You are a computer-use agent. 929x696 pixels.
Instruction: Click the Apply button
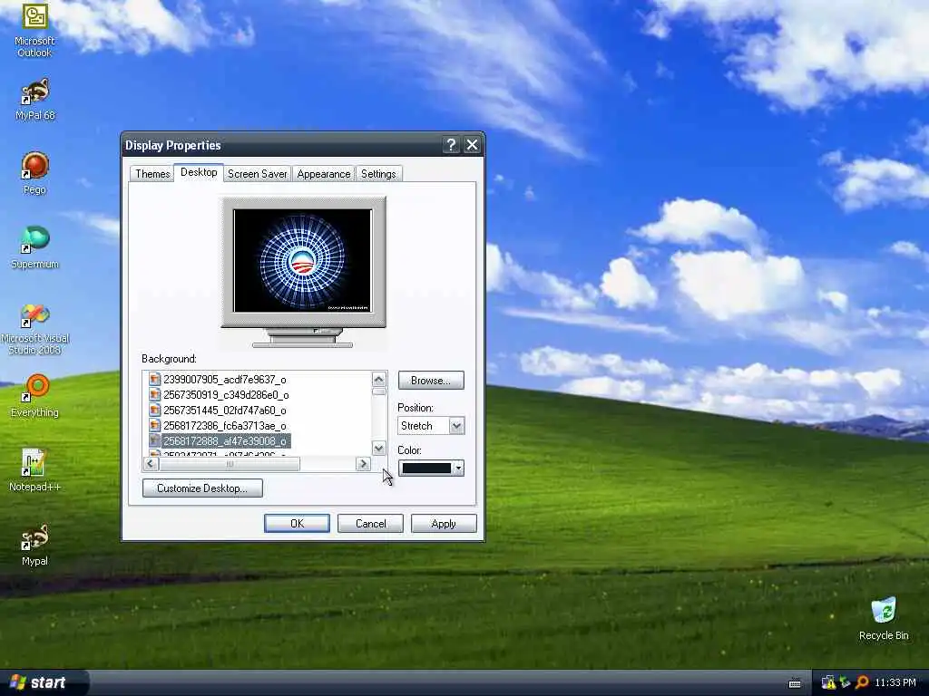(x=444, y=523)
